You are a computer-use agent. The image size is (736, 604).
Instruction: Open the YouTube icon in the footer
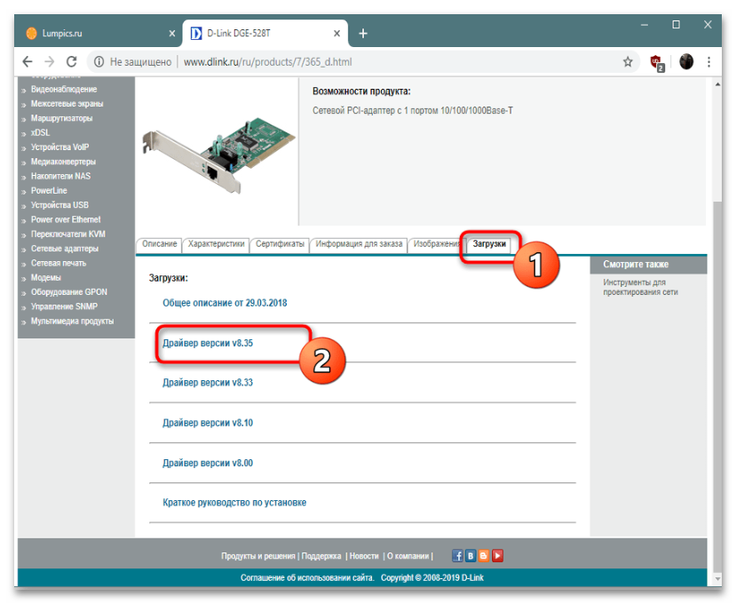click(497, 556)
